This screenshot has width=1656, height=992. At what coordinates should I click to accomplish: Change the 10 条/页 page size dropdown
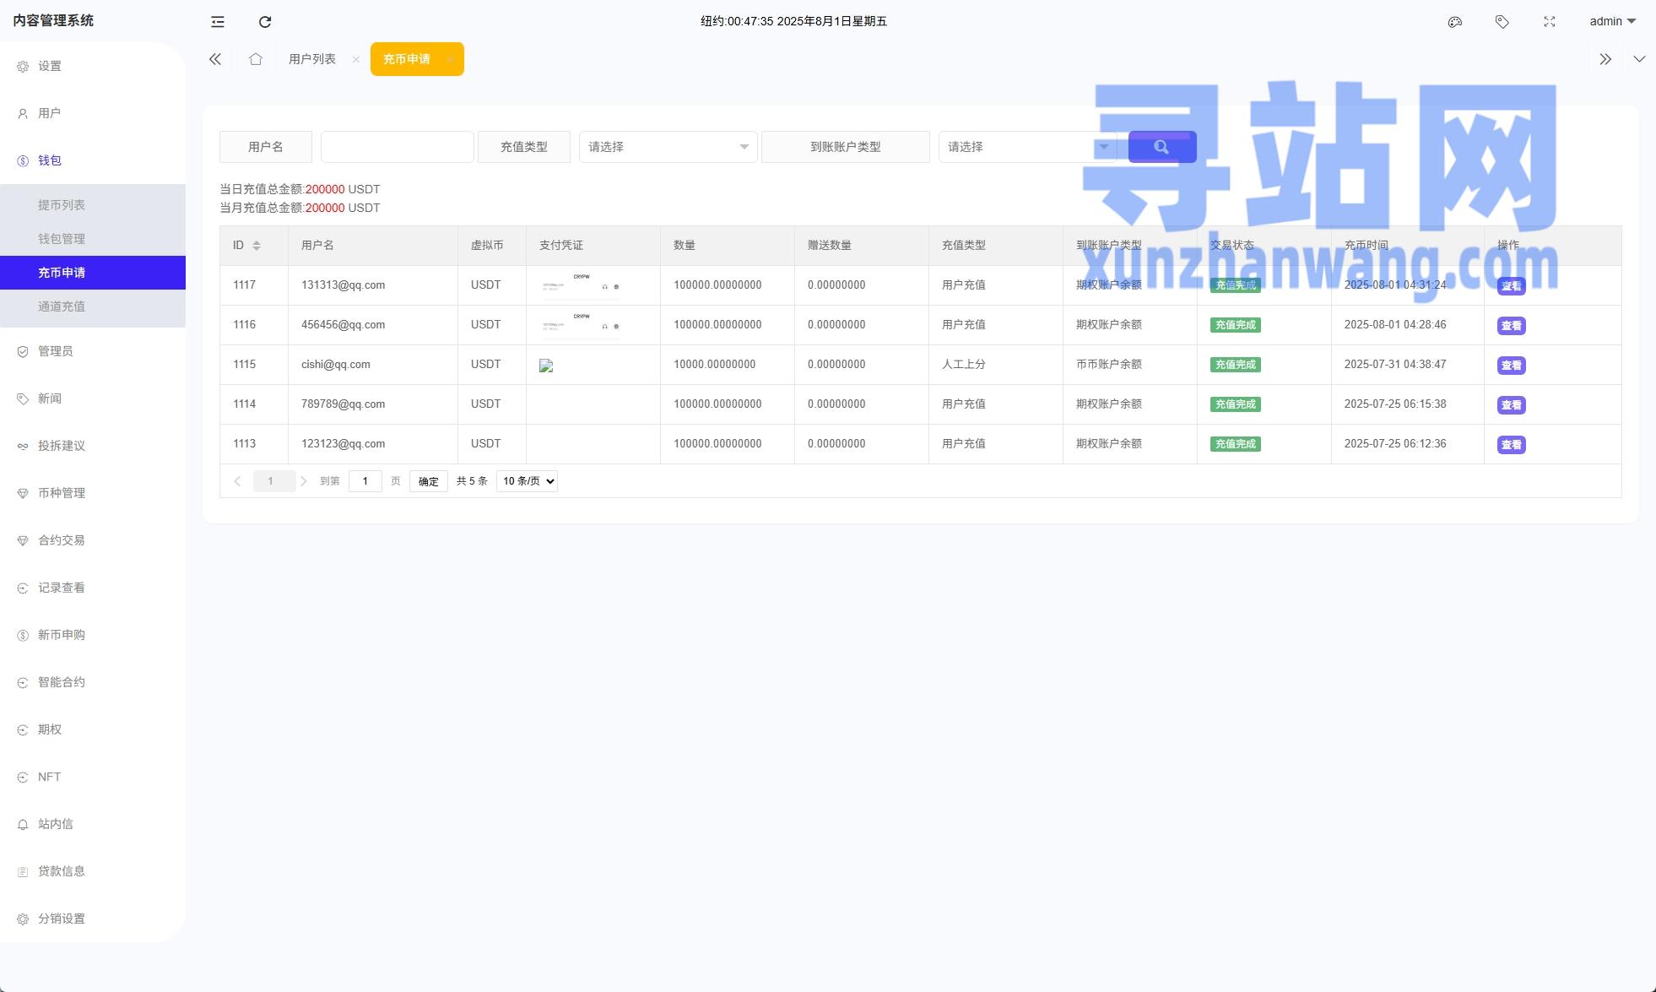(527, 481)
